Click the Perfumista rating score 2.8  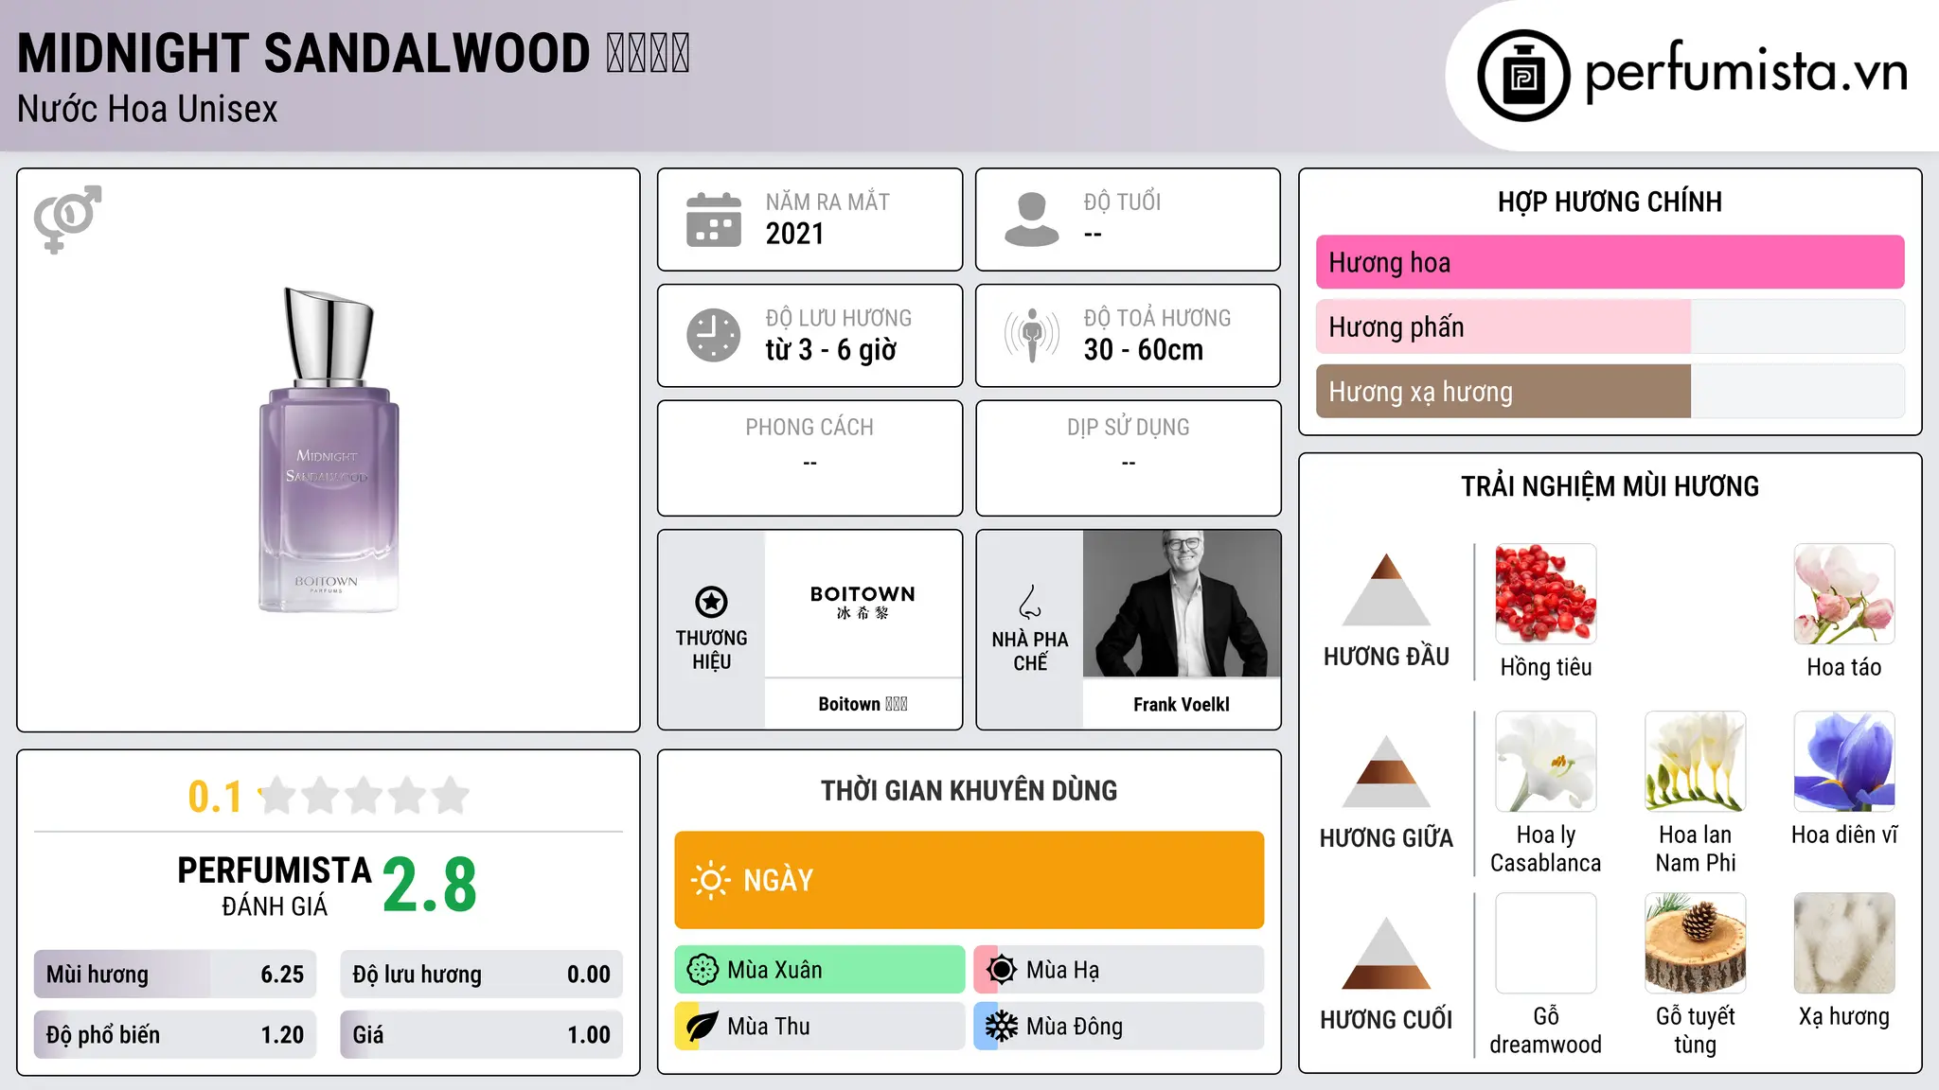[x=430, y=886]
